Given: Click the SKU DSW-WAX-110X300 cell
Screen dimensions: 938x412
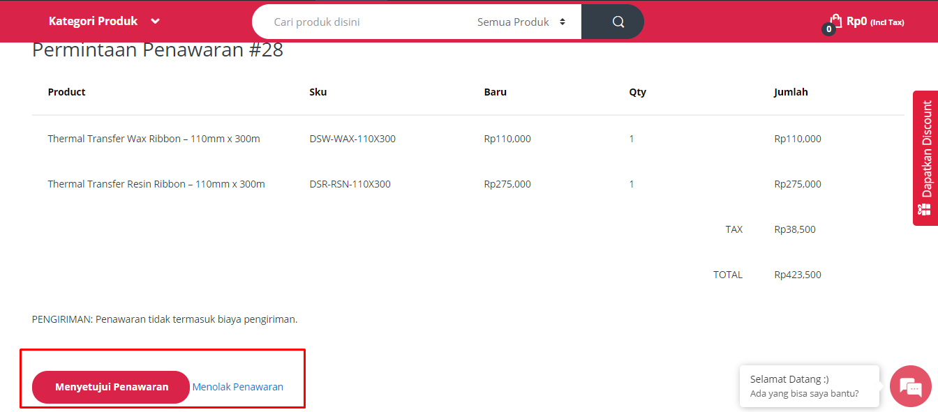Looking at the screenshot, I should tap(352, 139).
